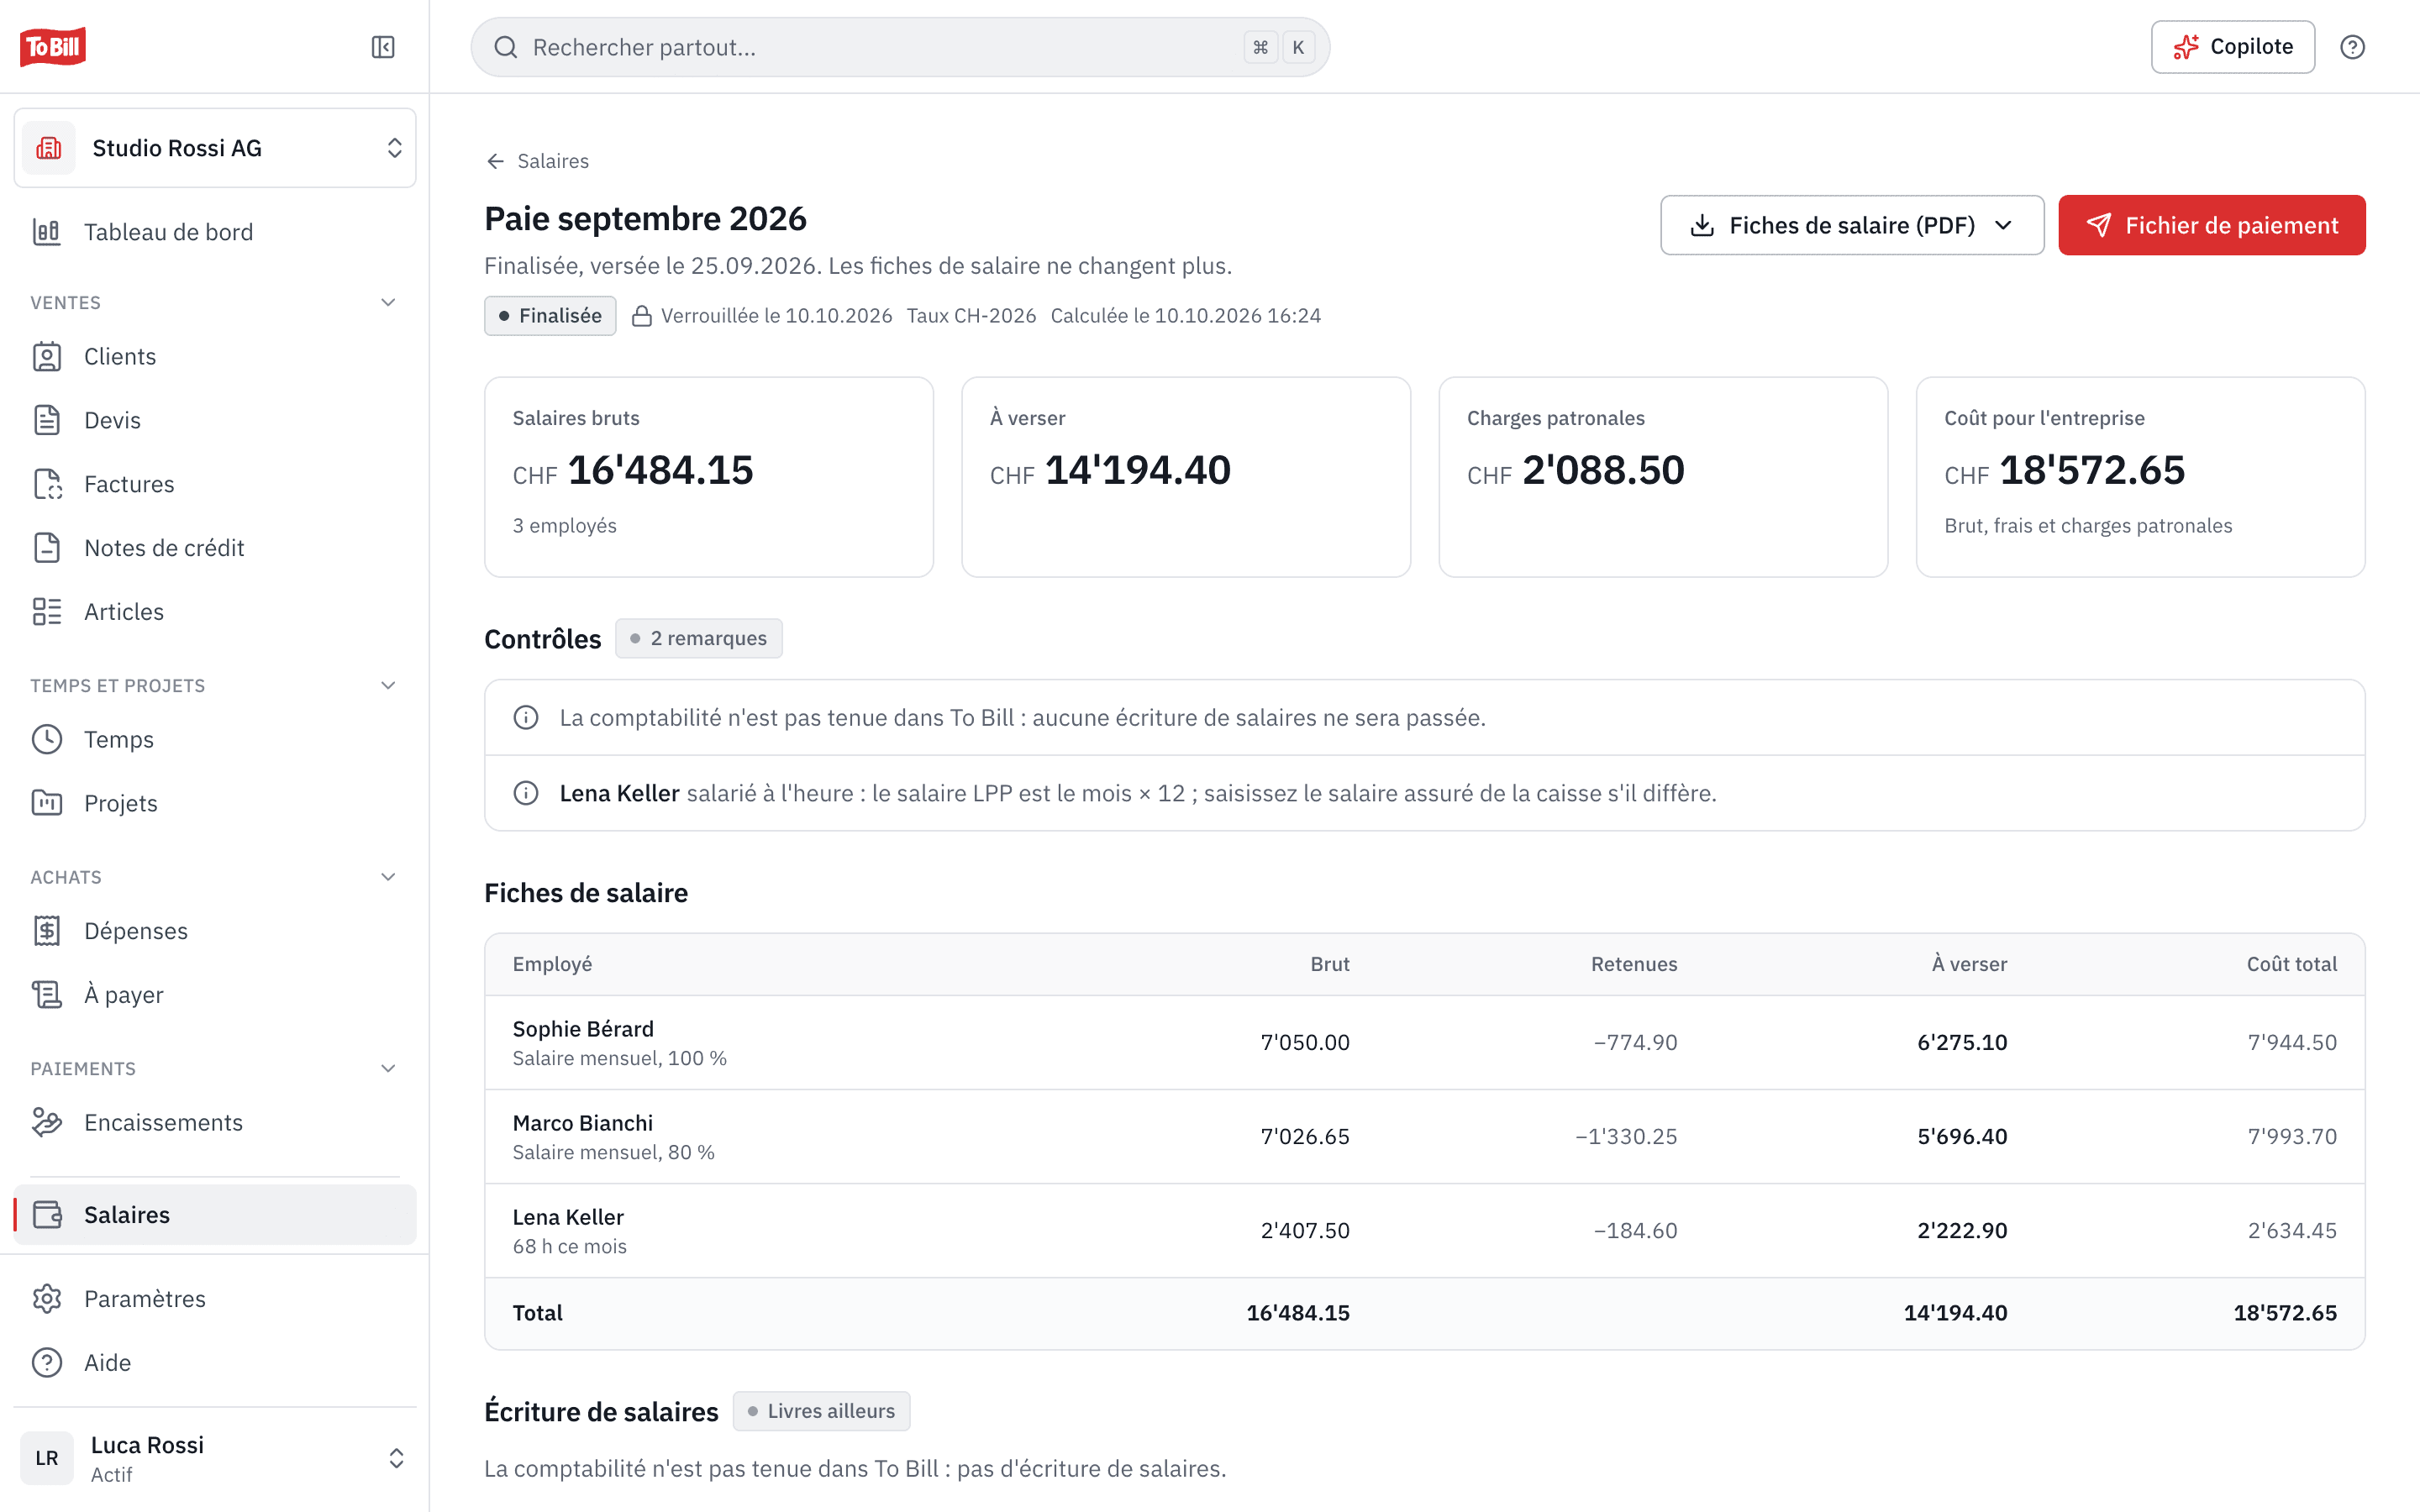
Task: Open the Copilote assistant button
Action: [x=2232, y=47]
